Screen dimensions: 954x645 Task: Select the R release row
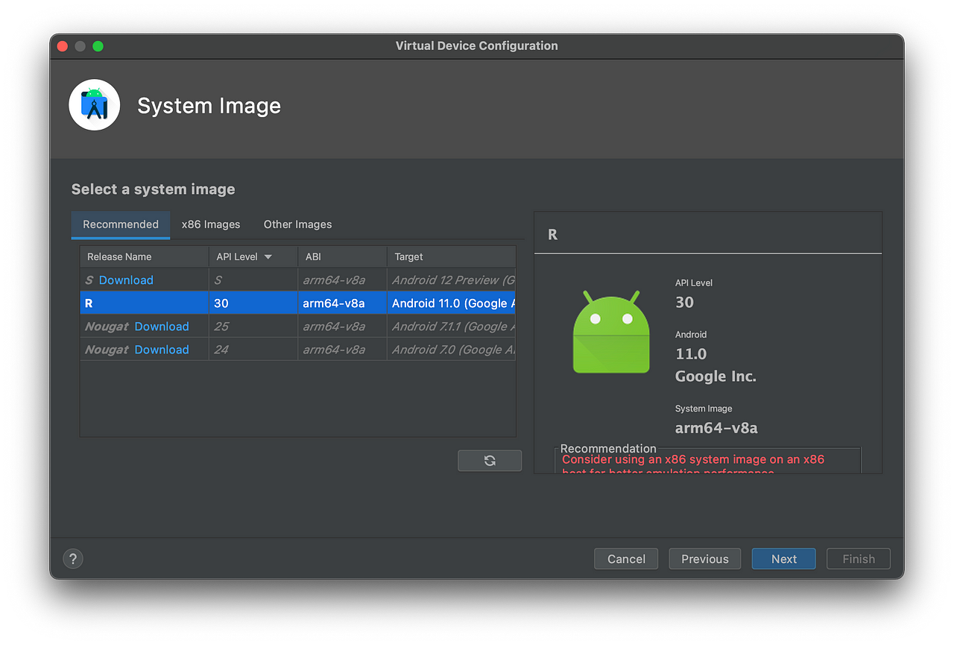pos(298,303)
